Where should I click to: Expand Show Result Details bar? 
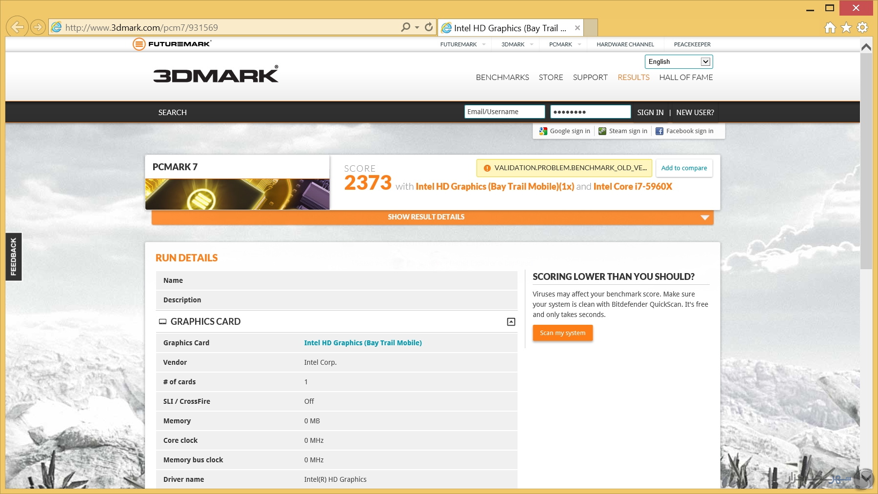coord(432,217)
